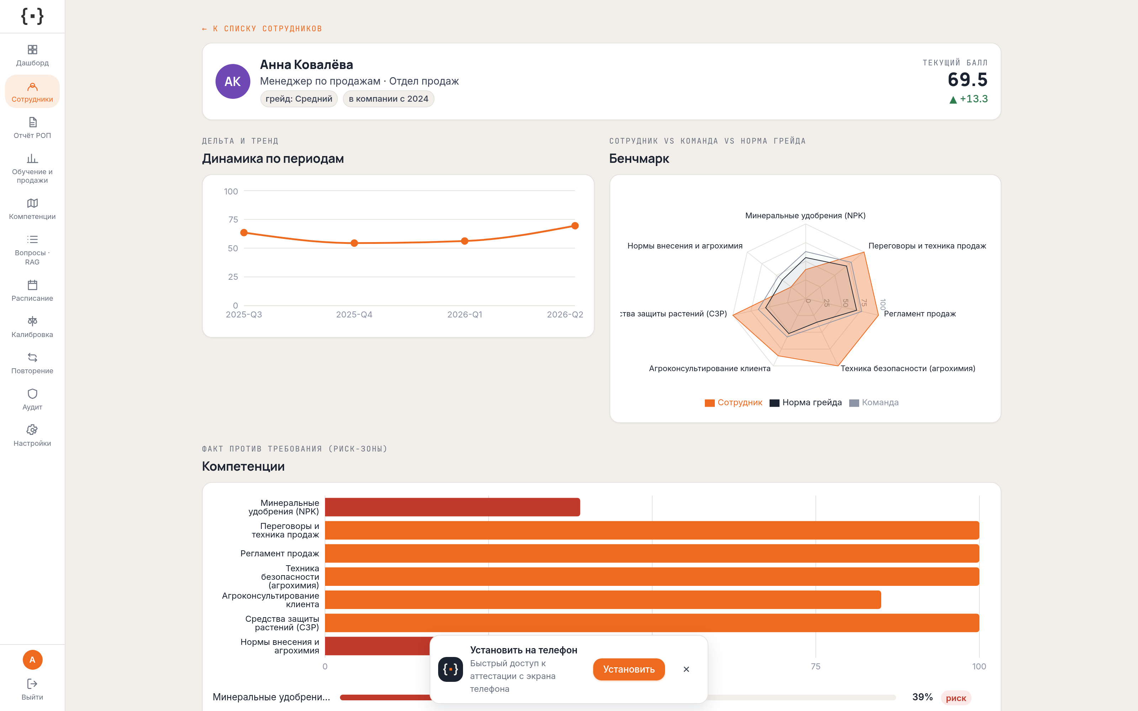Select the Сотрудники sidebar menu item

[x=32, y=92]
